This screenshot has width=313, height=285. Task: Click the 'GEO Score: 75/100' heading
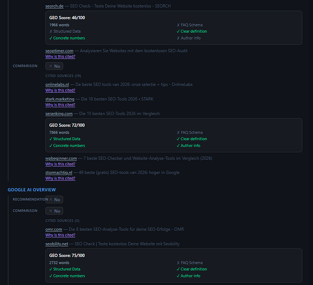coord(67,256)
